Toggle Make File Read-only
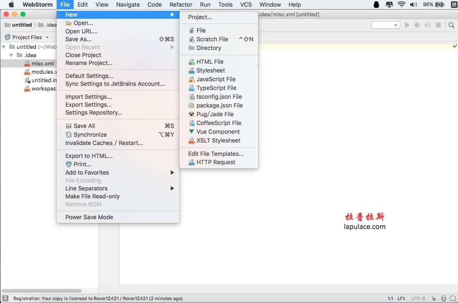The width and height of the screenshot is (458, 303). 118,196
